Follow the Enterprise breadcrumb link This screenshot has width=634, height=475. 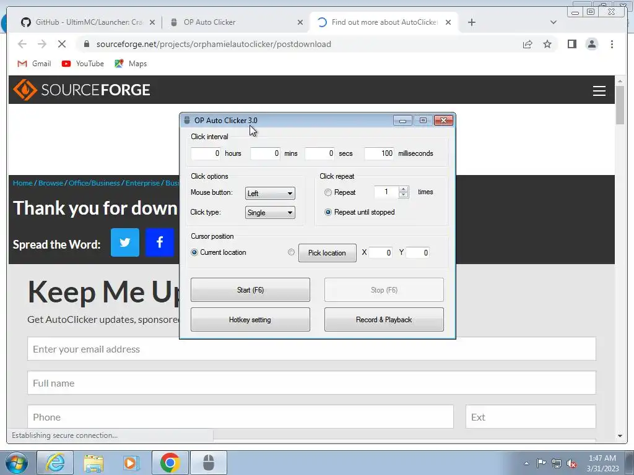143,183
